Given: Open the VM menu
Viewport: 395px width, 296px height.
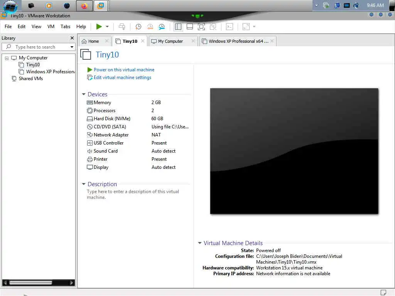Looking at the screenshot, I should 51,27.
